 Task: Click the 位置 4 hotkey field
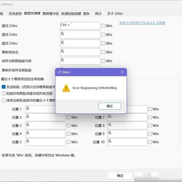click(45, 134)
